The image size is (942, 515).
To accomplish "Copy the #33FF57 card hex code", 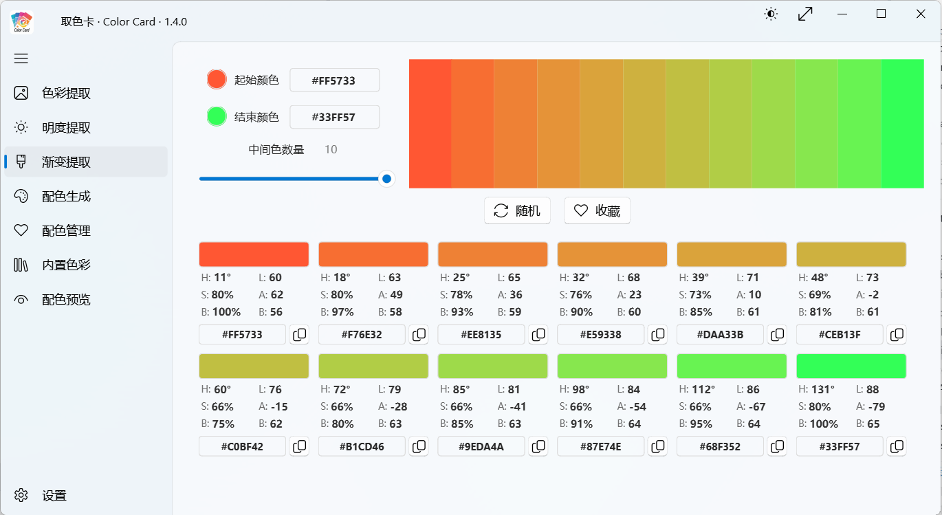I will [x=897, y=447].
